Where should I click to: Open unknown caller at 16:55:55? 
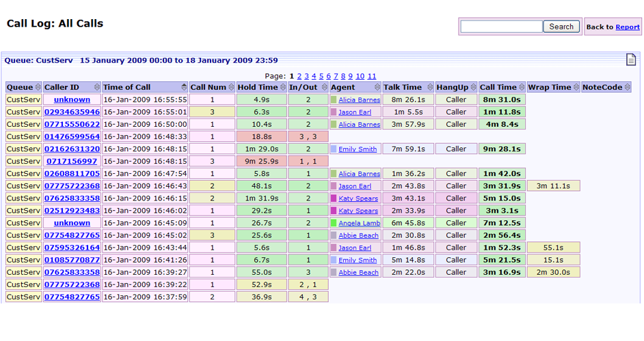[72, 100]
